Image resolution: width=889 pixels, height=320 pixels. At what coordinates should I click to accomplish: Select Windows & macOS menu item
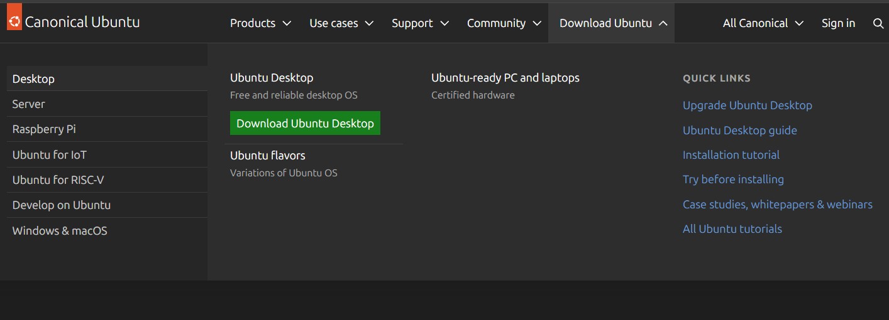click(60, 231)
